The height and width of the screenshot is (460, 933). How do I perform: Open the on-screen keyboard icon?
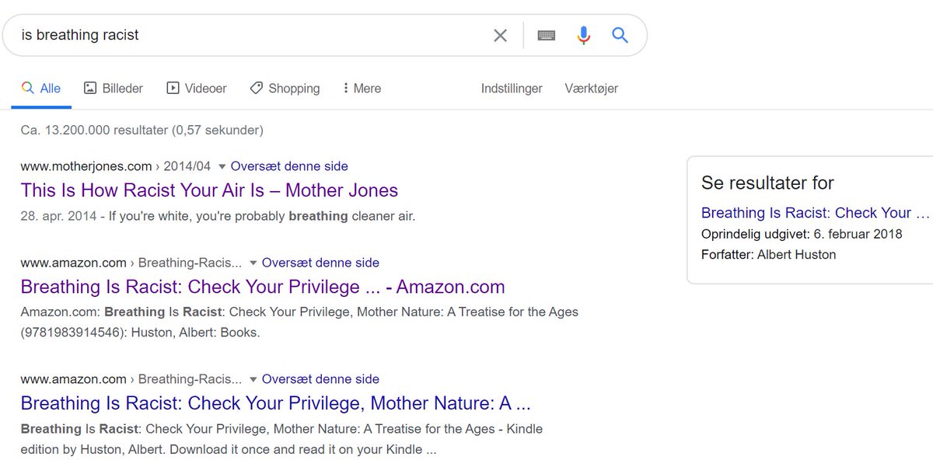pos(547,35)
